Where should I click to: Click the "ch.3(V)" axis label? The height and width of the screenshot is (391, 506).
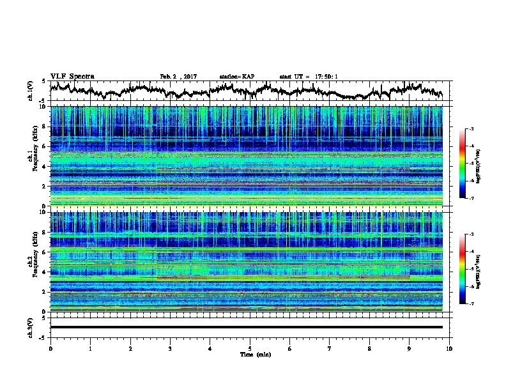31,328
